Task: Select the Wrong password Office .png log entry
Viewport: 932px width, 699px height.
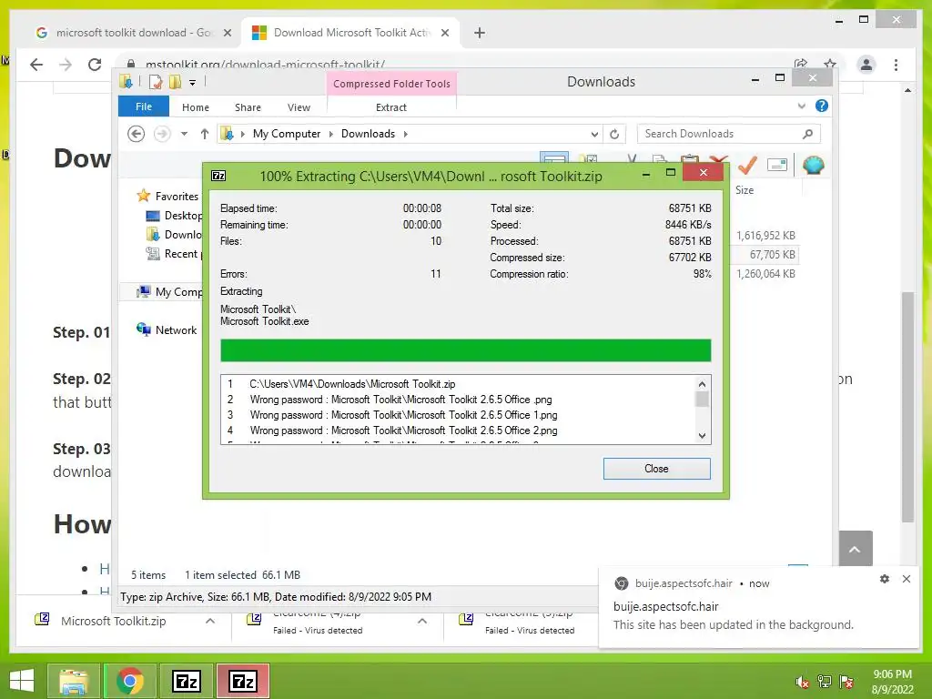Action: (400, 400)
